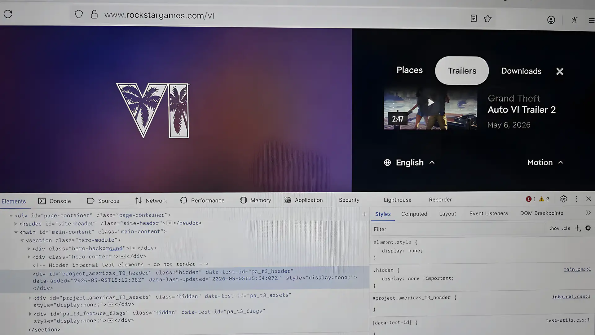This screenshot has width=595, height=335.
Task: Switch to the Layout sidebar tab
Action: pyautogui.click(x=447, y=214)
